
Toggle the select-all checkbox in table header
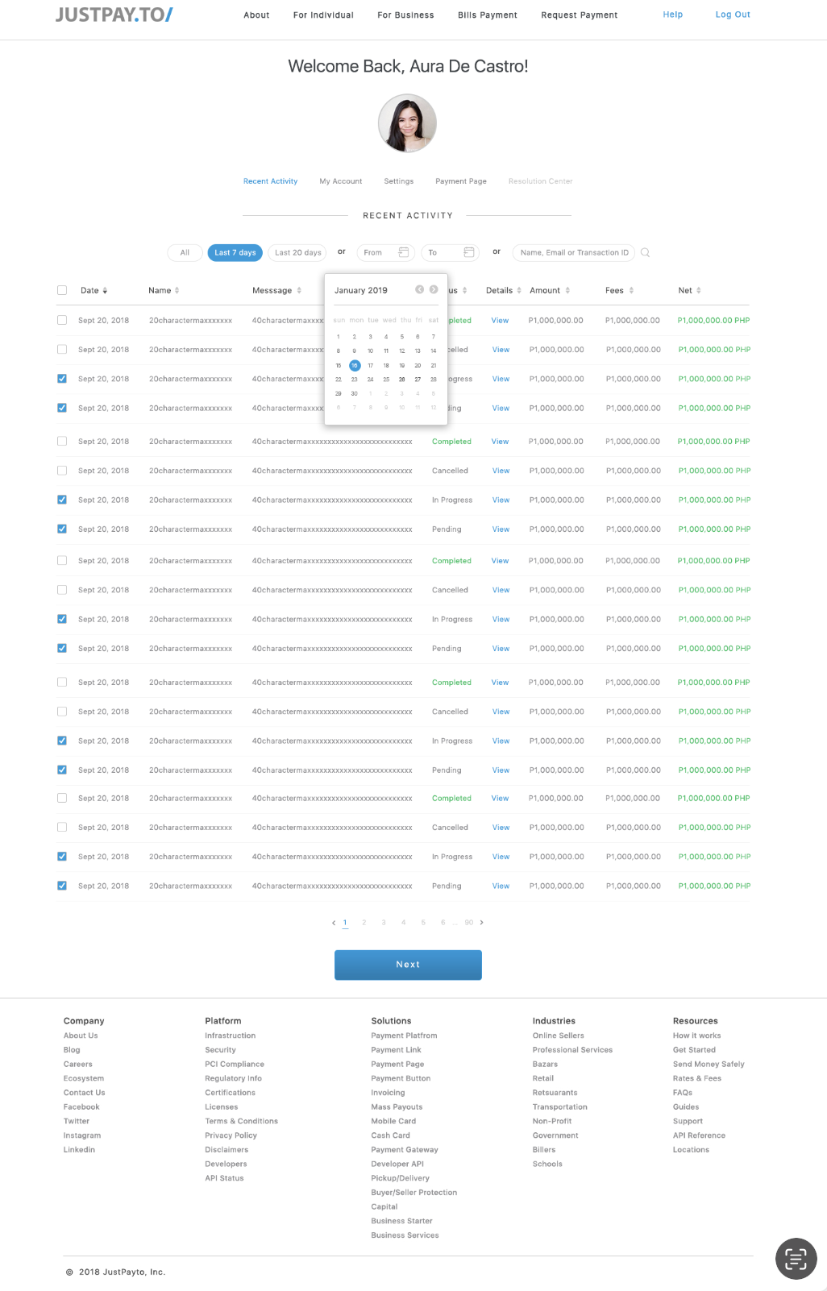(x=62, y=290)
